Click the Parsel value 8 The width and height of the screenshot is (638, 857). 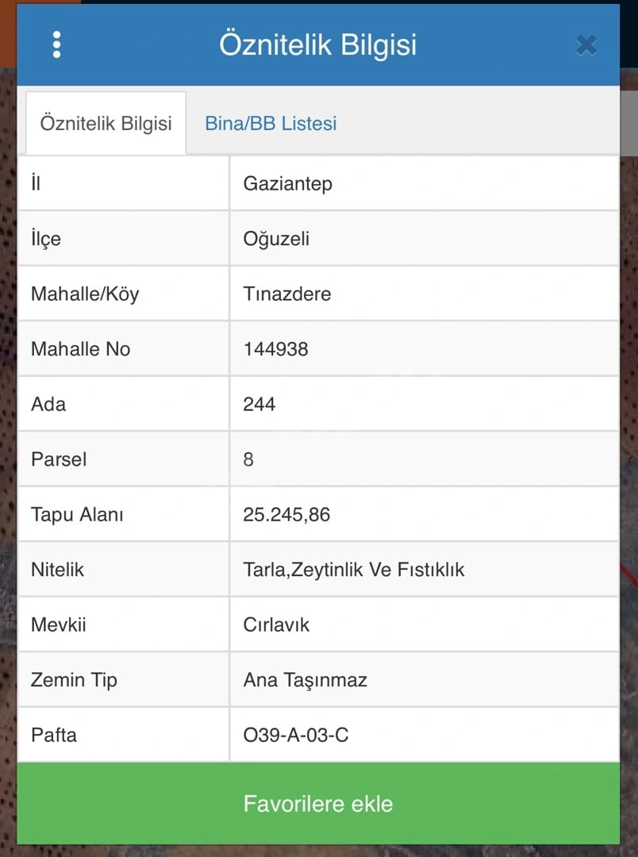click(248, 459)
